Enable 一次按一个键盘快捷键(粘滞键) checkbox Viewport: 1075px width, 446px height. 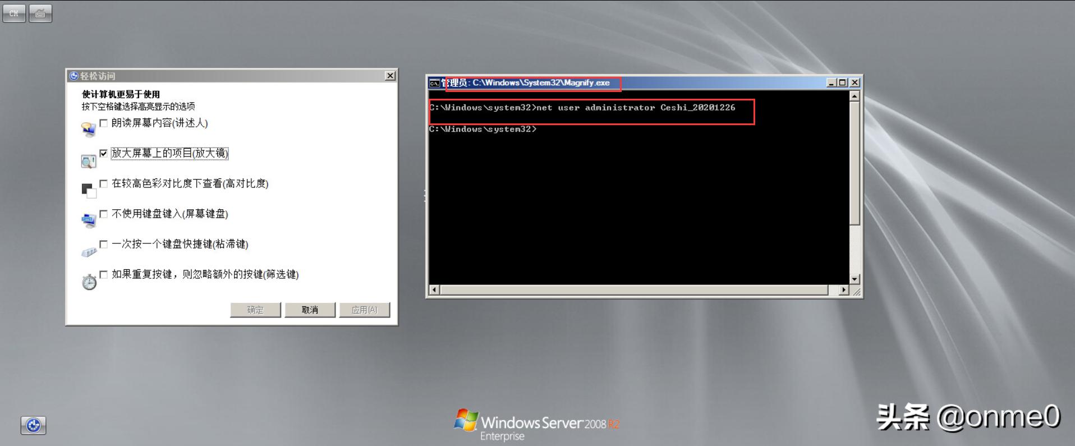click(103, 244)
